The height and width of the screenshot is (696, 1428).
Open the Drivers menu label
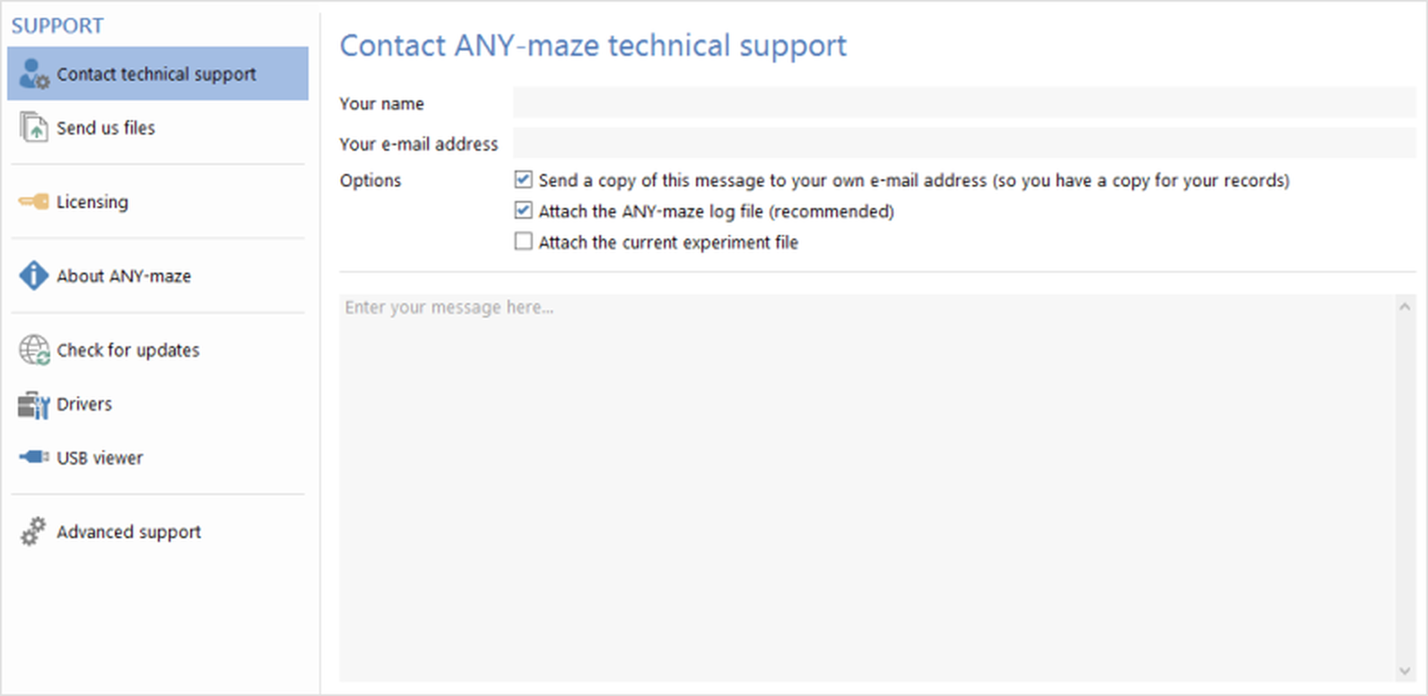coord(84,405)
